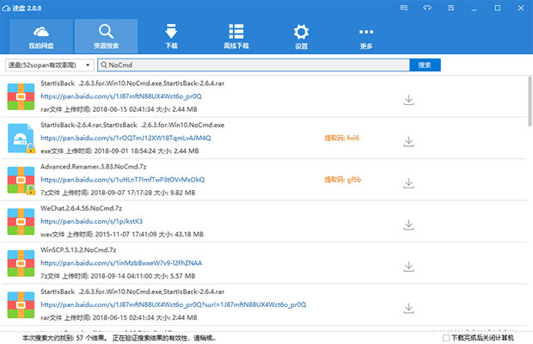Enable 下载完成后关闭计算机 checkbox
533x344 pixels.
(x=446, y=338)
